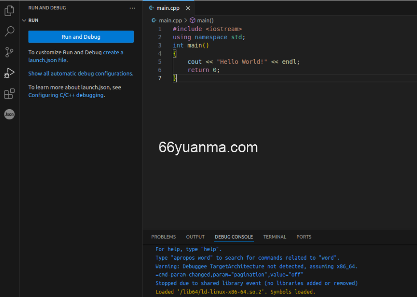
Task: Collapse the RUN section
Action: (x=25, y=20)
